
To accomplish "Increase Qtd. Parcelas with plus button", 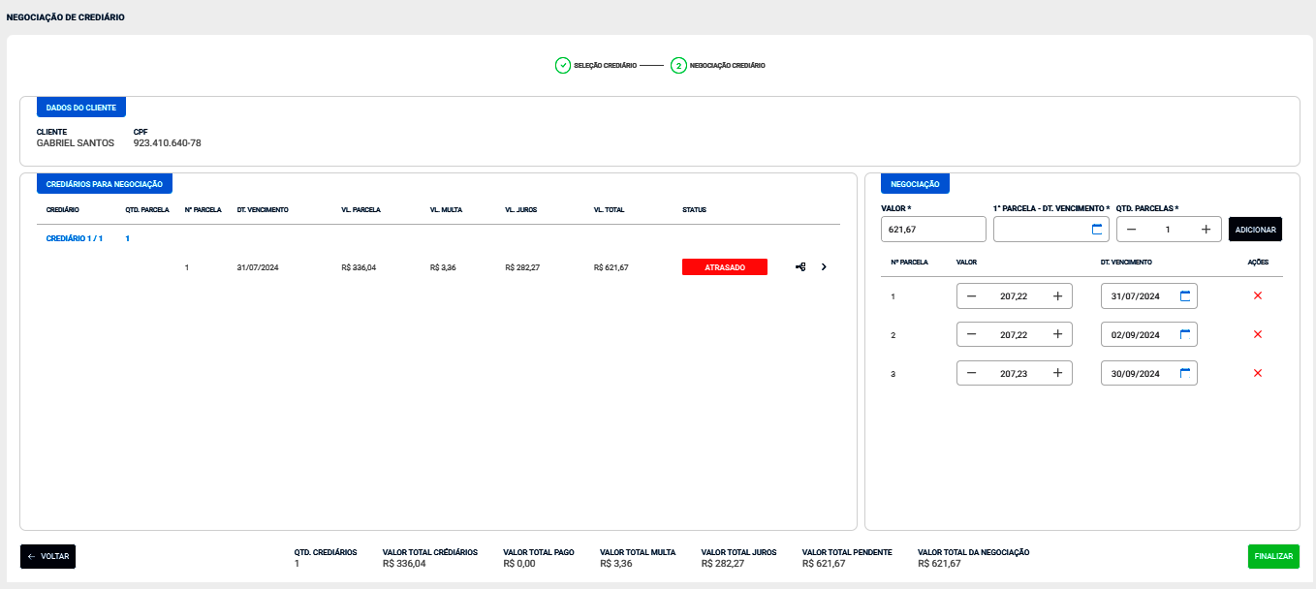I will point(1206,230).
